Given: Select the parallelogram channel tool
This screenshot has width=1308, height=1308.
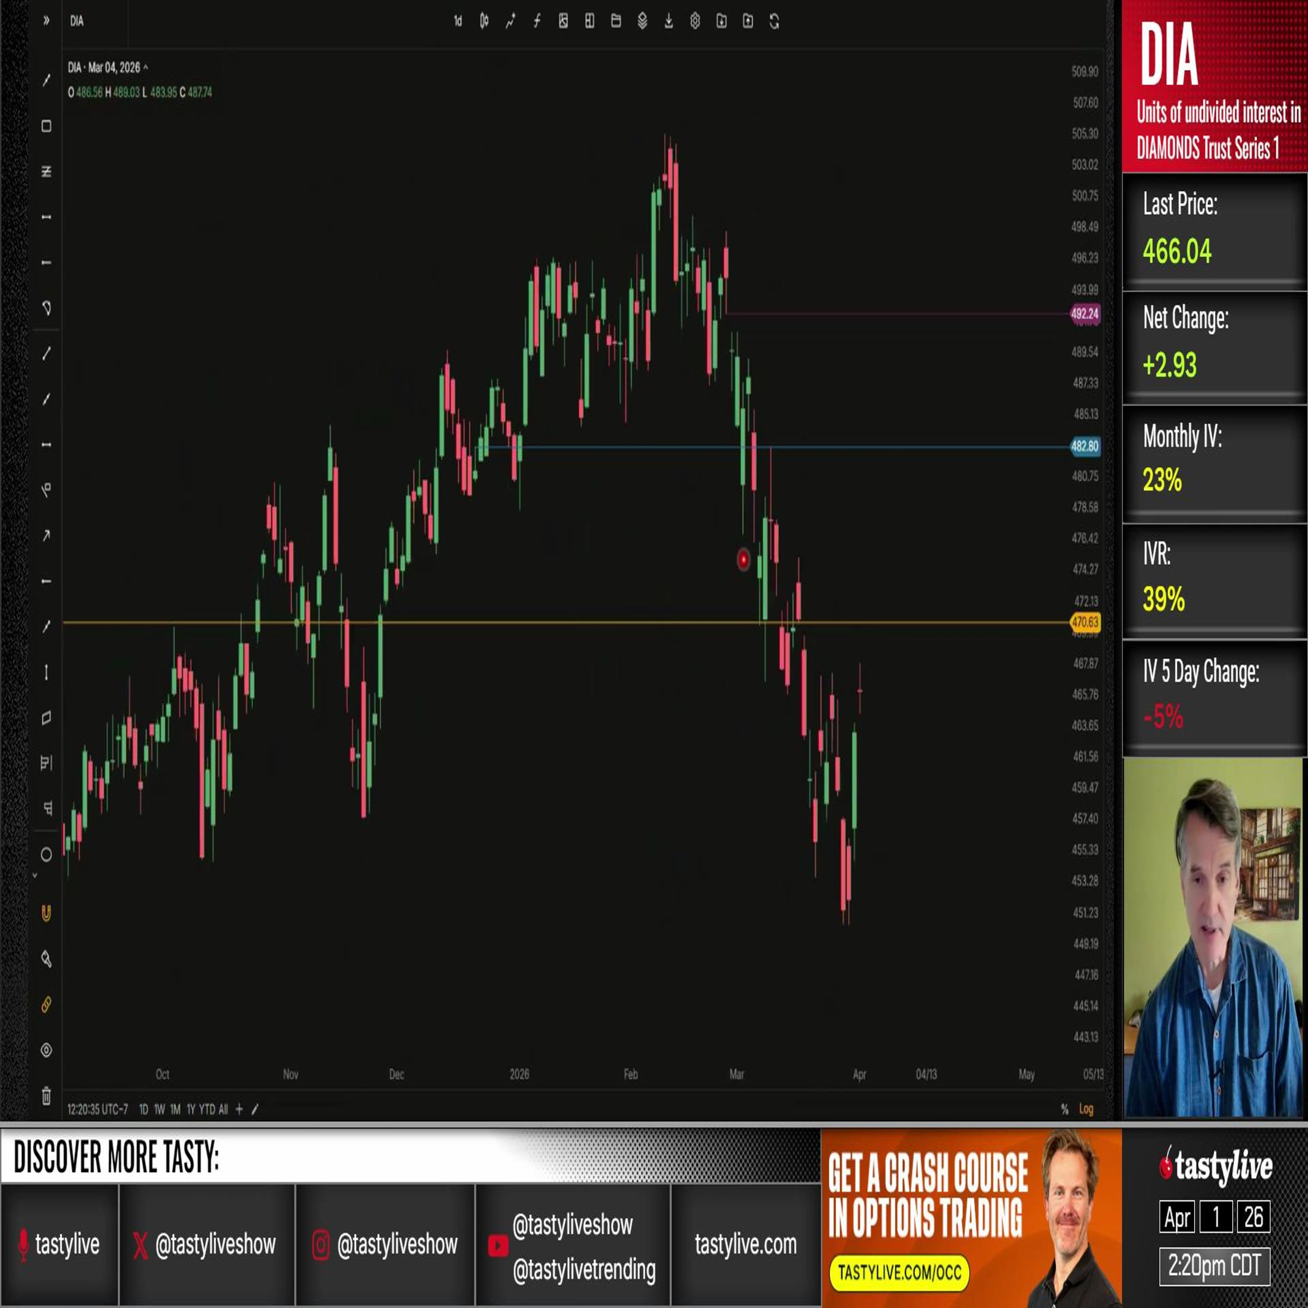Looking at the screenshot, I should click(46, 718).
